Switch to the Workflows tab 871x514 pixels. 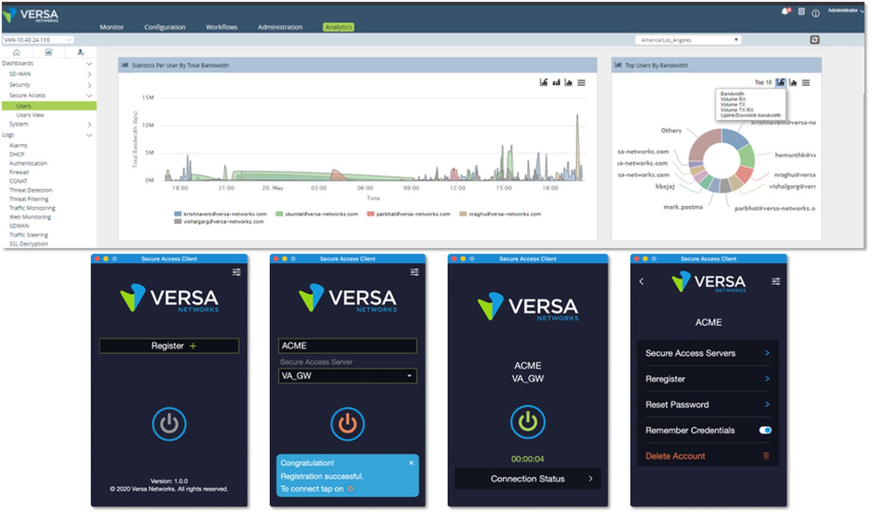pyautogui.click(x=221, y=27)
